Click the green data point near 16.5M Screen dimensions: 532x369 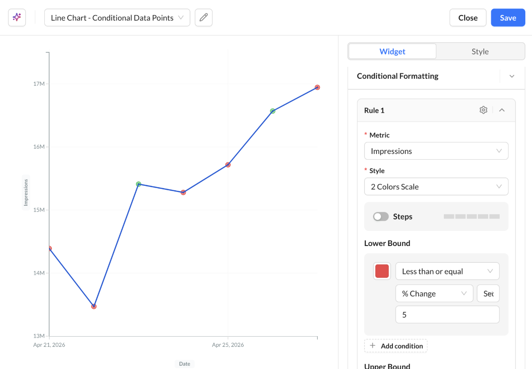pyautogui.click(x=272, y=111)
